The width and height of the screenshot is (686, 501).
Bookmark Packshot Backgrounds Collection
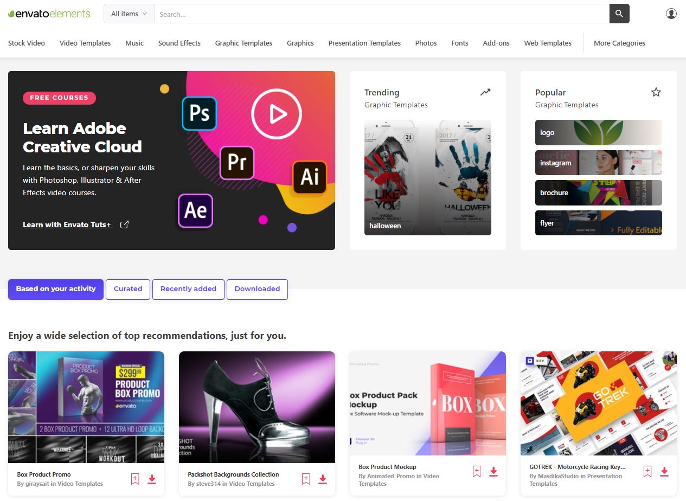[x=306, y=479]
